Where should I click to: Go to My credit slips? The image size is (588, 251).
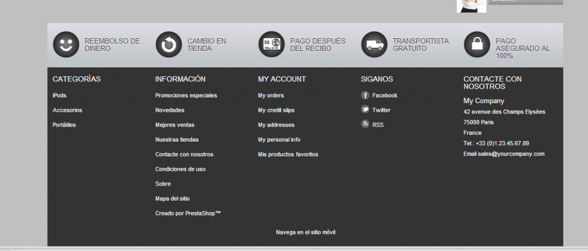tap(276, 110)
